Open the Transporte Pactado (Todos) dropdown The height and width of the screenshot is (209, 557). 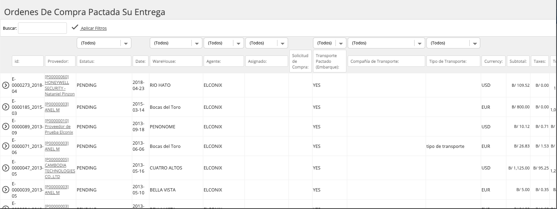coord(330,43)
